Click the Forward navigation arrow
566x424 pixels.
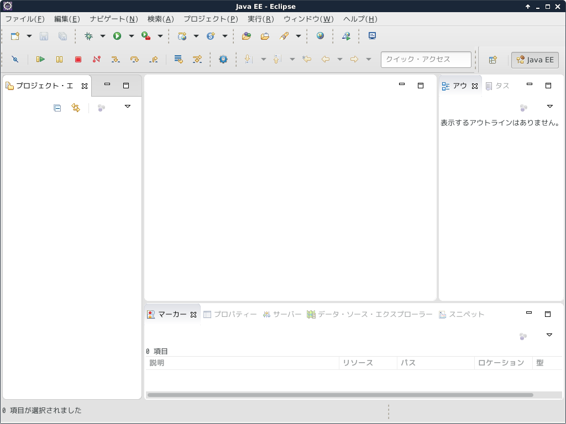point(354,59)
